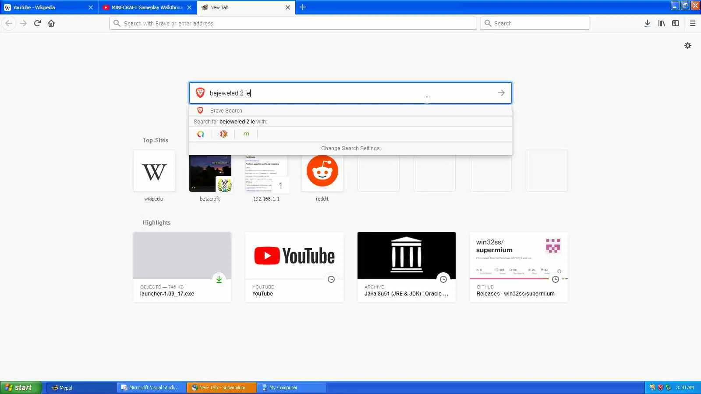
Task: Open the Windows start menu
Action: pos(21,387)
